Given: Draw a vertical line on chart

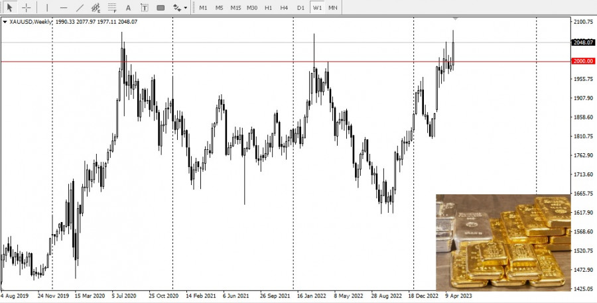Looking at the screenshot, I should 47,7.
